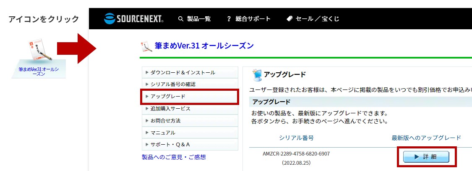Viewport: 472px width, 171px height.
Task: Click the magnifier icon beside 製品一覧
Action: click(180, 19)
